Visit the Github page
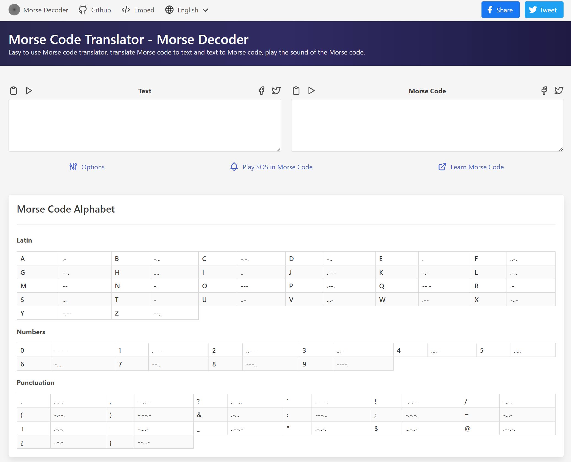 tap(94, 10)
